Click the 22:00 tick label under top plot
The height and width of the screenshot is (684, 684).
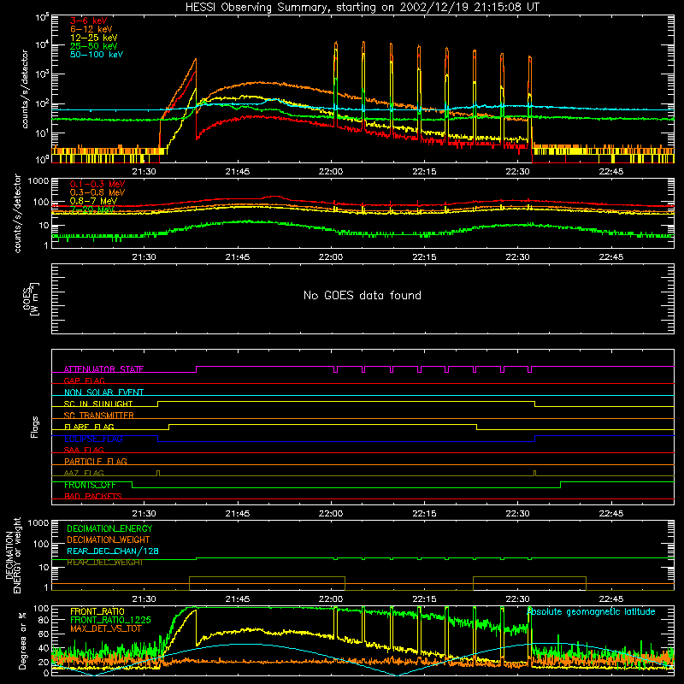click(331, 172)
